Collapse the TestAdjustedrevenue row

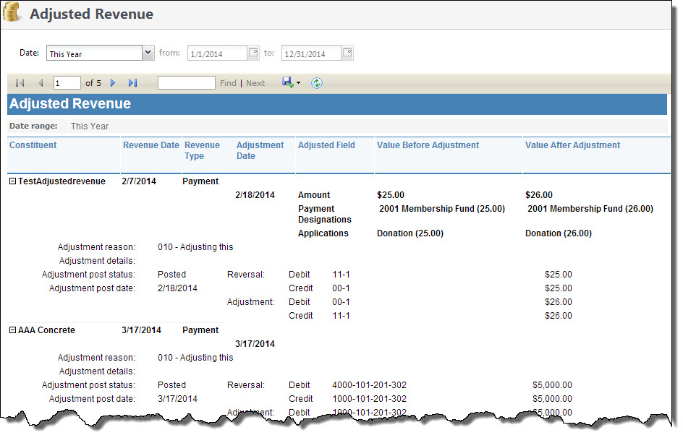pos(12,181)
